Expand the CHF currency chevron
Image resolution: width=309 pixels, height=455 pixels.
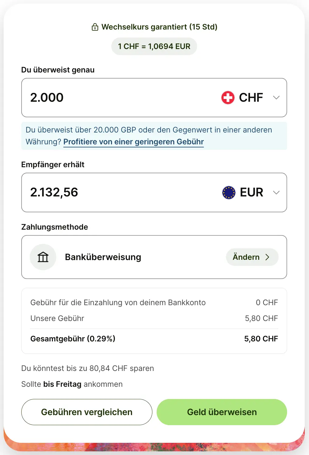(276, 98)
